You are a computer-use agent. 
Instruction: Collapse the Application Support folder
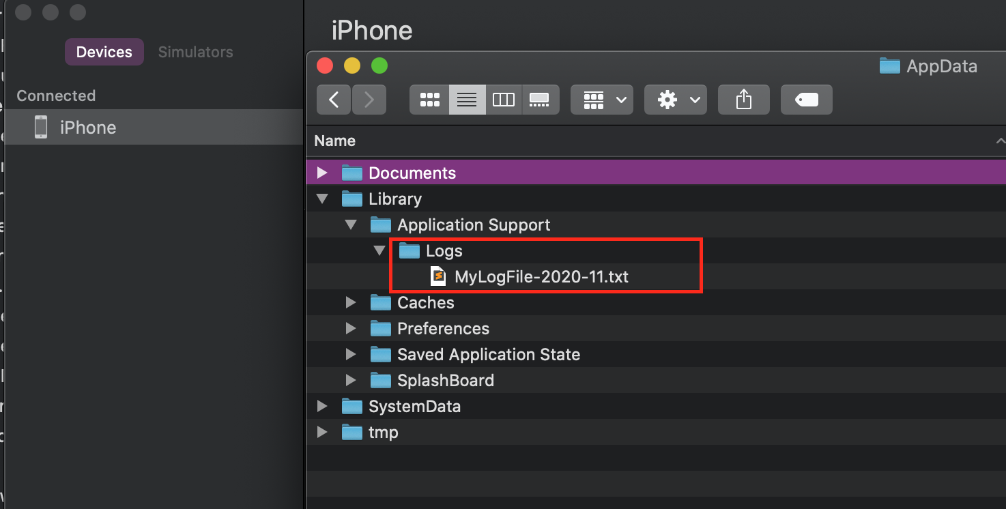[x=351, y=224]
